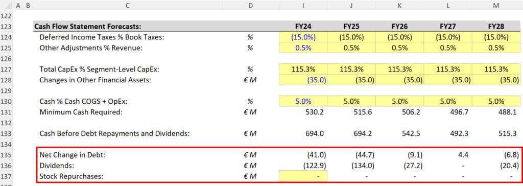Select 'Cash Before Debt Repayments and Dividends:' label

click(114, 133)
